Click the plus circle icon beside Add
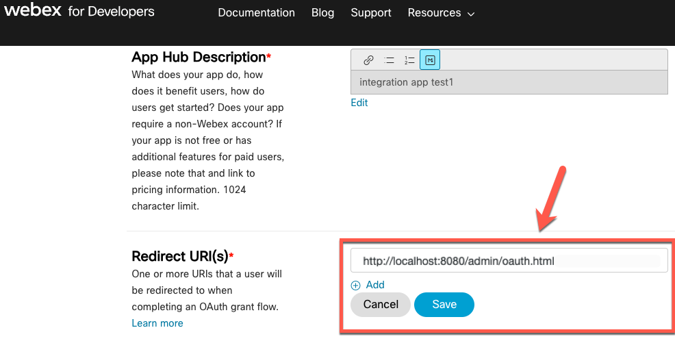 [x=355, y=285]
